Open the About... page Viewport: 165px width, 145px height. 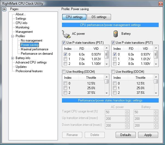[x=21, y=14]
